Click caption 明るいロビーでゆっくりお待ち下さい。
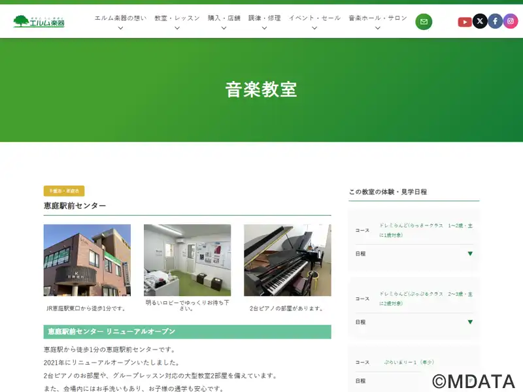This screenshot has width=523, height=392. (187, 305)
